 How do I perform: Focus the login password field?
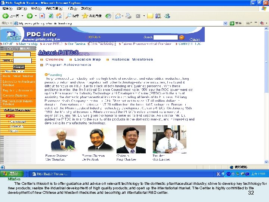pyautogui.click(x=22, y=61)
